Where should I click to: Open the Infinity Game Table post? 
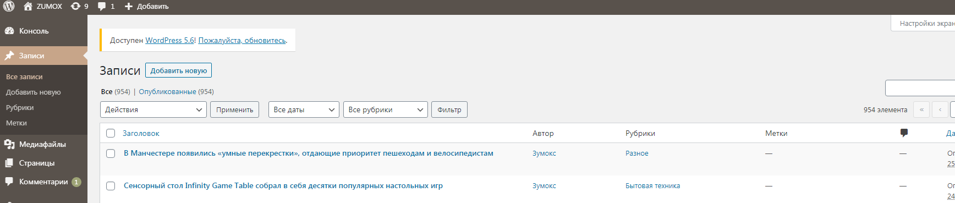[283, 186]
